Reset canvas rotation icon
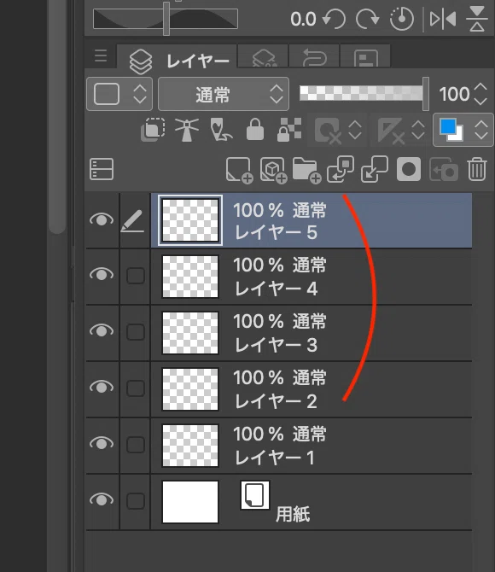This screenshot has height=572, width=495. pyautogui.click(x=402, y=19)
